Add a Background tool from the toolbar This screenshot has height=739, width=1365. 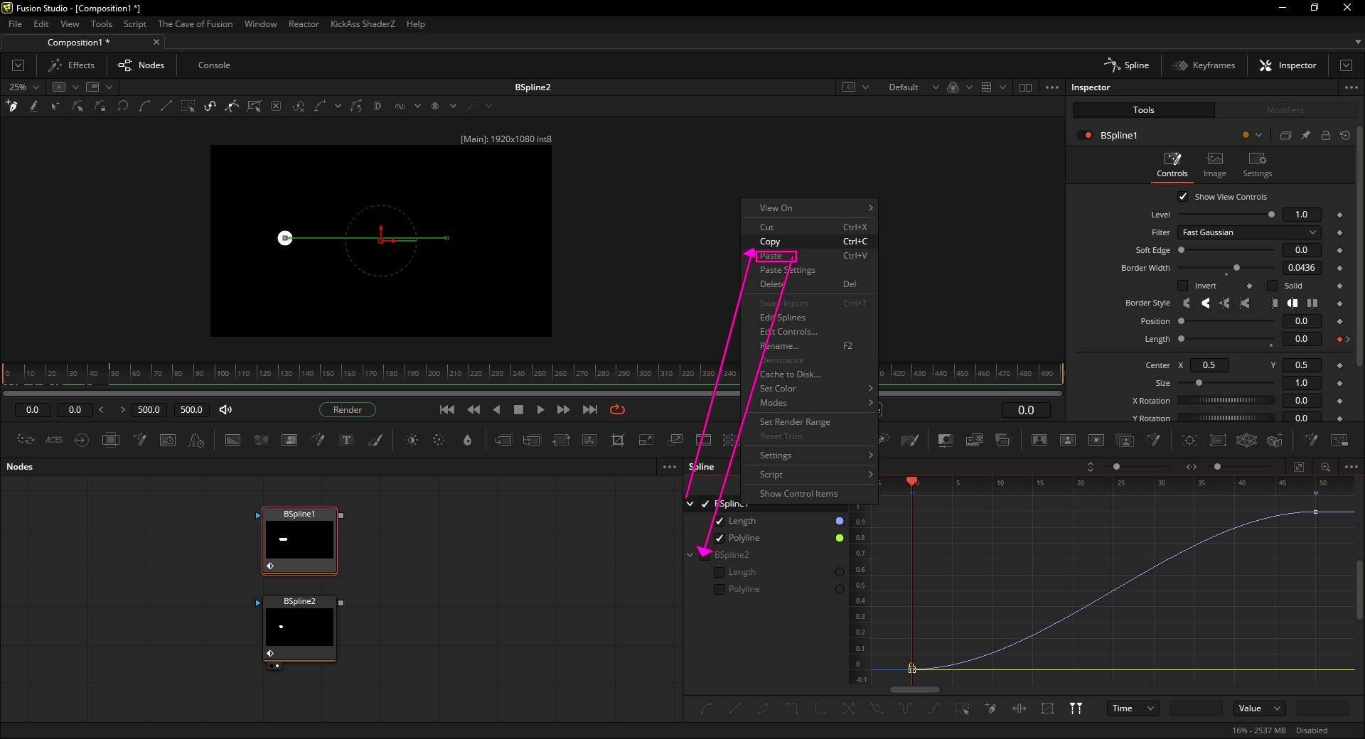[x=232, y=441]
